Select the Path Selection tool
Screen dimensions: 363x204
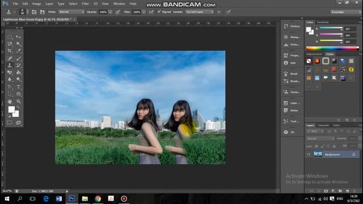tap(10, 94)
